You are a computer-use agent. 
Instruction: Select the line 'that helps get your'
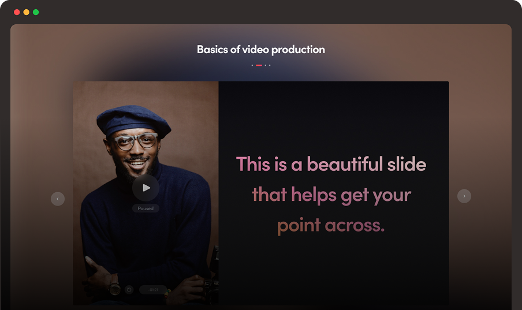(331, 195)
